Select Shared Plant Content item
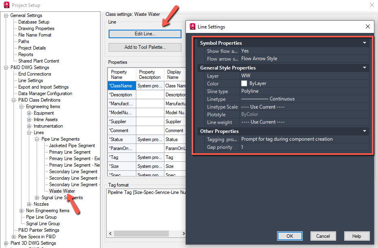Viewport: 378px width, 248px height. pyautogui.click(x=39, y=61)
